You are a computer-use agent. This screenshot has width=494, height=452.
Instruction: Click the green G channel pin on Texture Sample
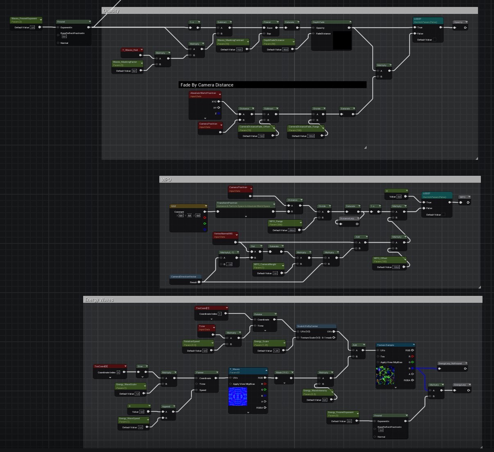coord(412,362)
